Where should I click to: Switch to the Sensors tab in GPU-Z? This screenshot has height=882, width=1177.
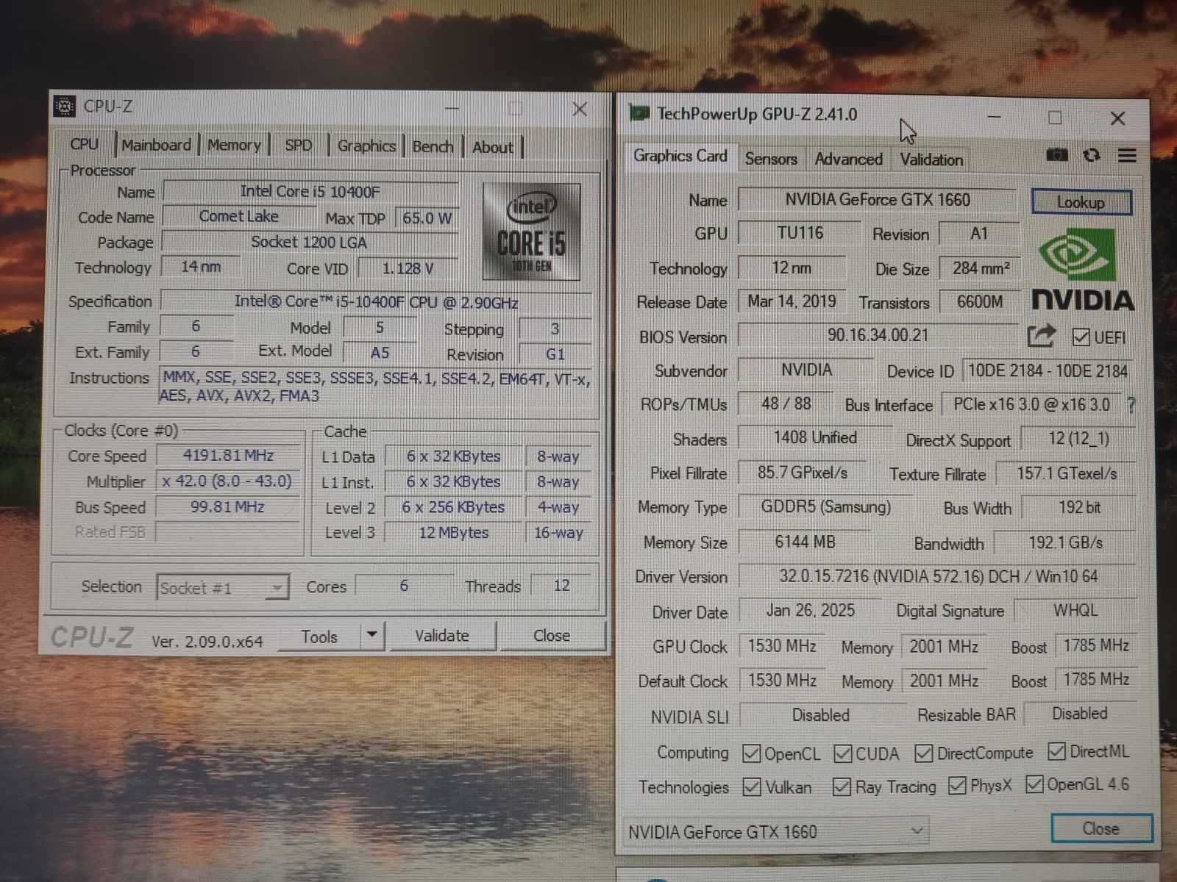pos(770,159)
